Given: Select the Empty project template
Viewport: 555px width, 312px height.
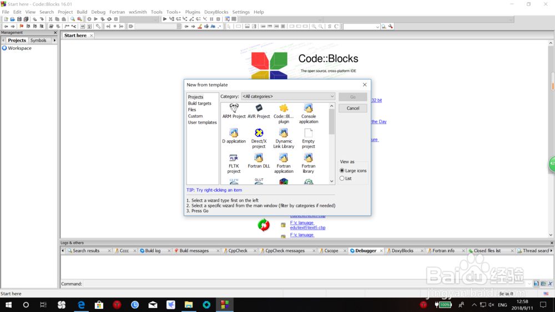Looking at the screenshot, I should pyautogui.click(x=308, y=139).
